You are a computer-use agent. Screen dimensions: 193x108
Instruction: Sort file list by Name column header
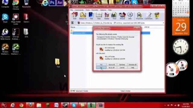73,27
